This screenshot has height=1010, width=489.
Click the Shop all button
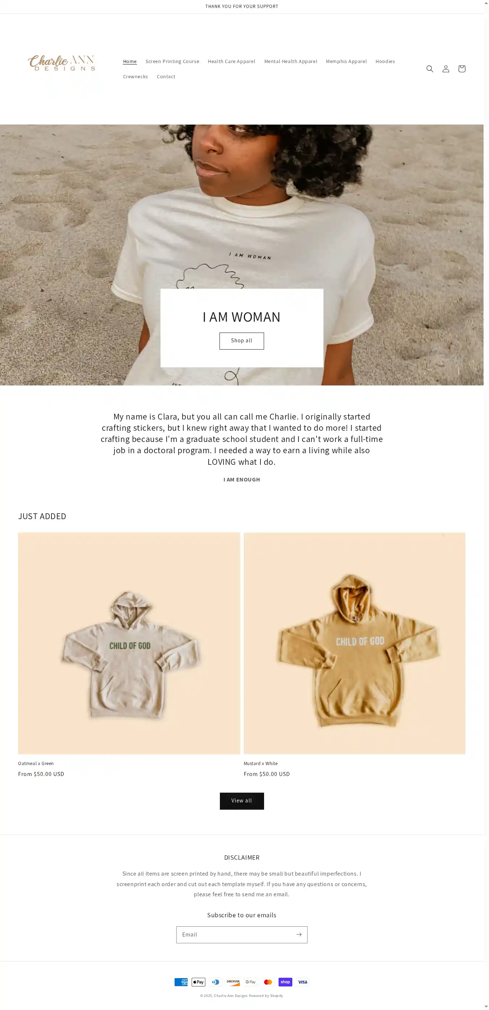[x=242, y=341]
